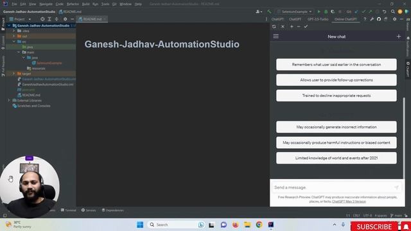Click the Build project hammer icon
The image size is (411, 231).
click(x=269, y=12)
